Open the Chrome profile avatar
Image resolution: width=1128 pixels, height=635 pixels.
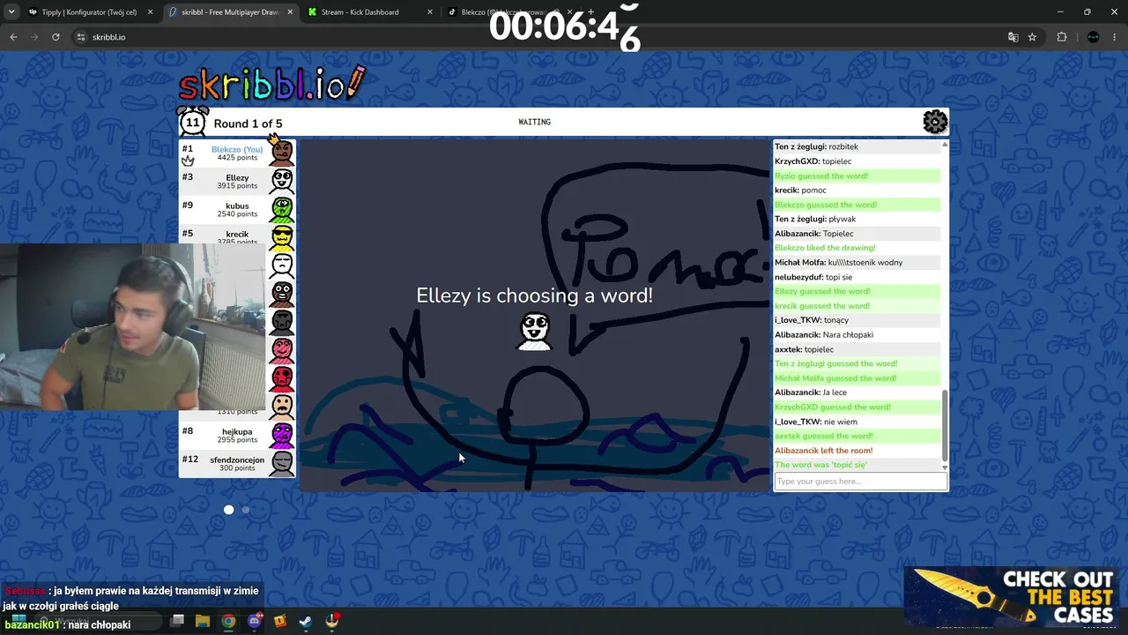1094,37
